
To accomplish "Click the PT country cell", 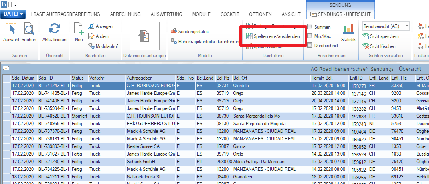I will (205, 162).
